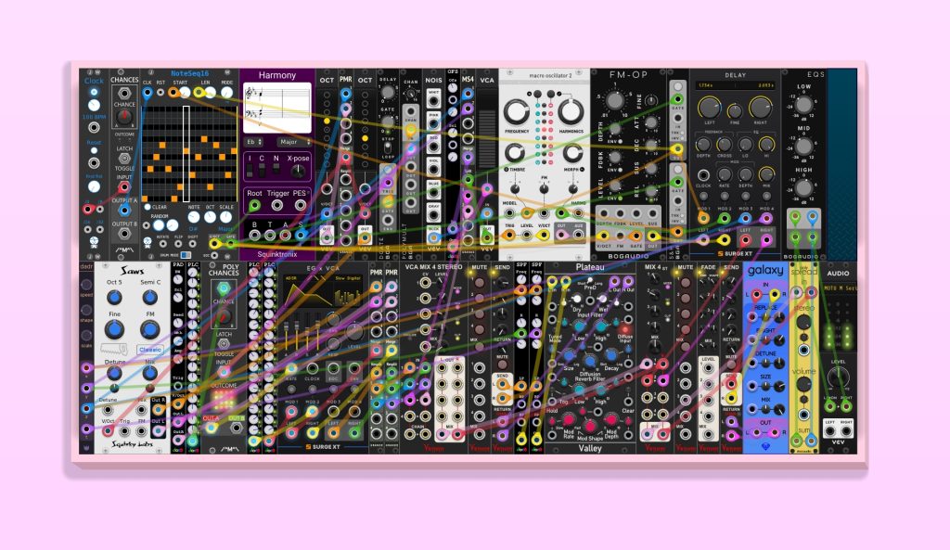Viewport: 950px width, 550px height.
Task: Flip LATCH/TOGGLE switch in POLY CHANCES
Action: 224,343
